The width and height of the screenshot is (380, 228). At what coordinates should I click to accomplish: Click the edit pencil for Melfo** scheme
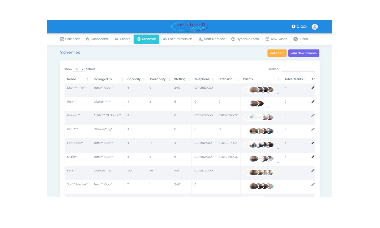[x=313, y=157]
